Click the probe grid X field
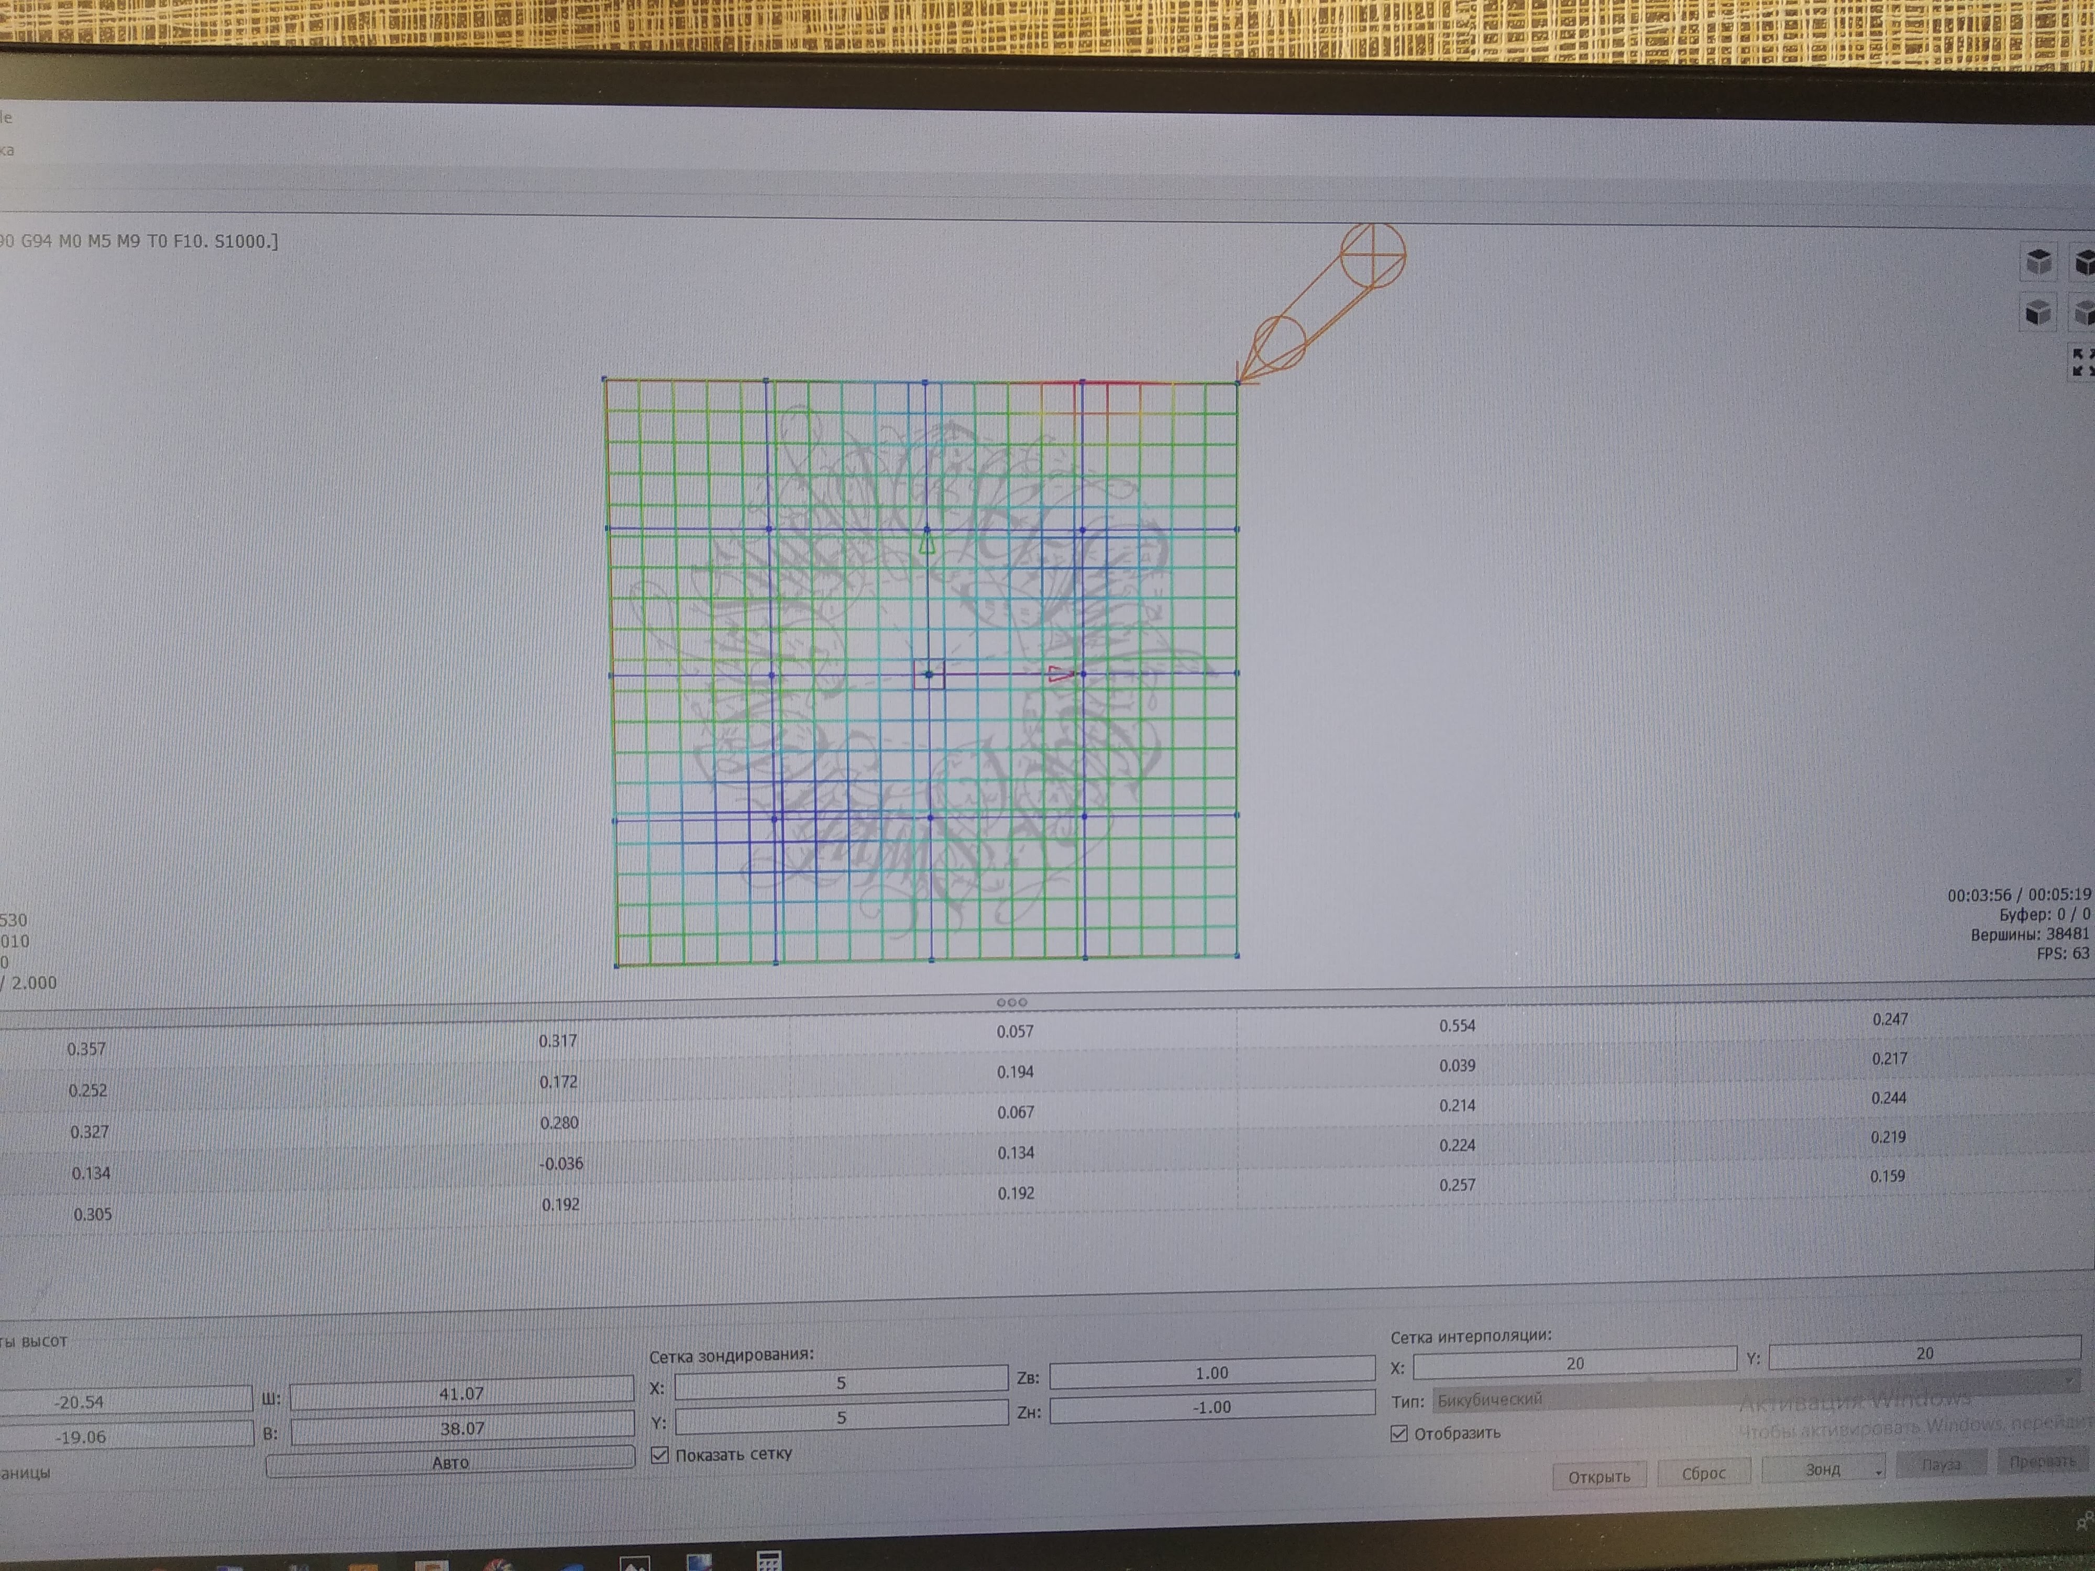 [840, 1384]
